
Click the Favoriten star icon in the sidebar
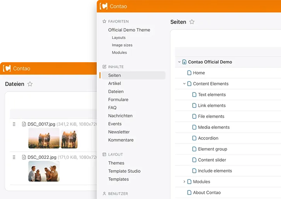[104, 22]
